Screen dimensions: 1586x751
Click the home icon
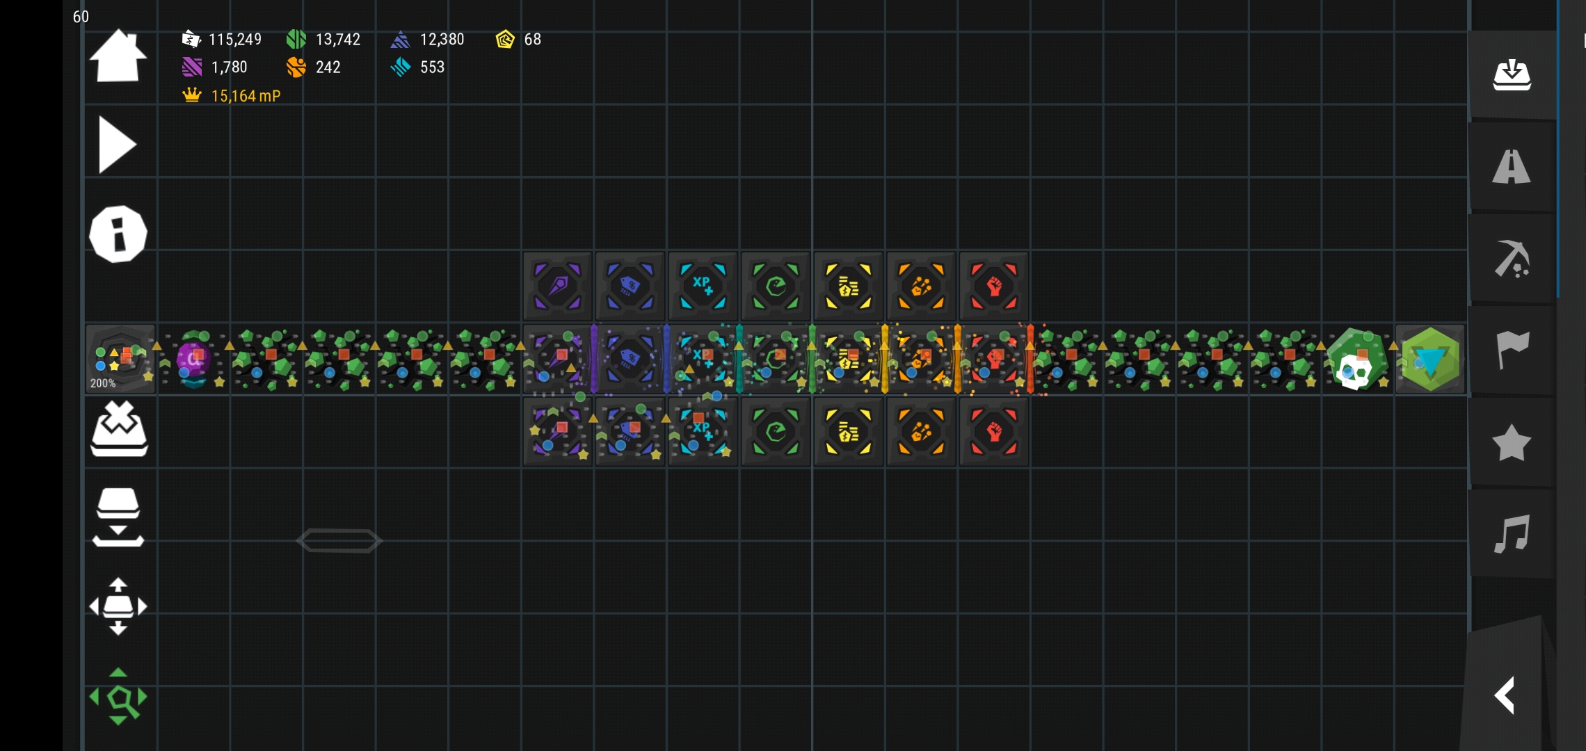pos(118,57)
